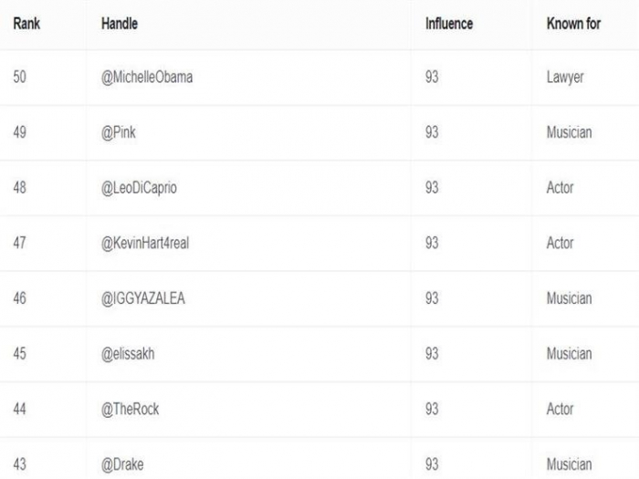Sort by the Handle column header
639x479 pixels.
[120, 24]
